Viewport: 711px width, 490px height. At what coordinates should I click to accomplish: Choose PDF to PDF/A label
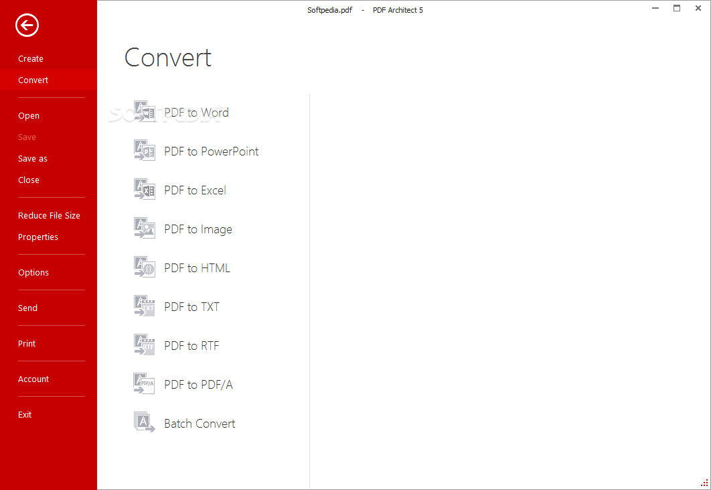(x=199, y=385)
